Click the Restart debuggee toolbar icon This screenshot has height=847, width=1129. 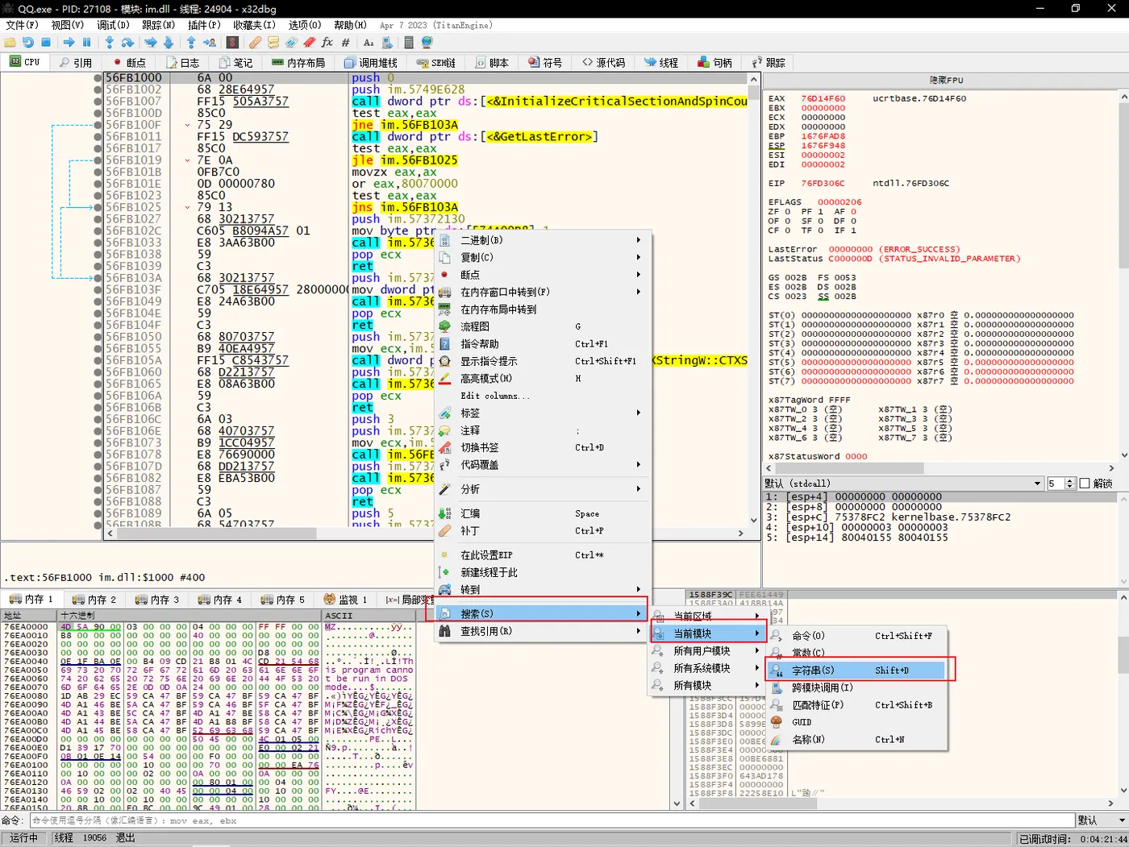pyautogui.click(x=28, y=43)
